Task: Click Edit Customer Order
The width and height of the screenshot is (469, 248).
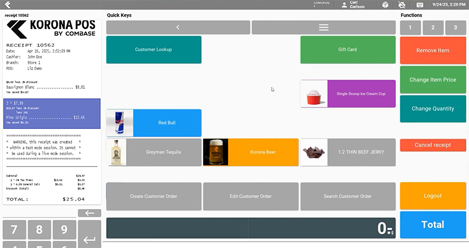Action: coord(251,197)
